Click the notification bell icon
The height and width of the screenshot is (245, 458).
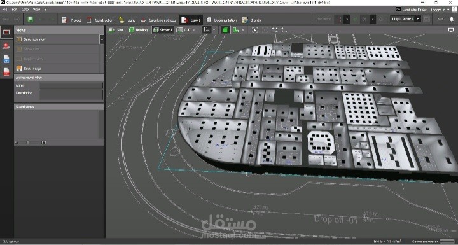(x=451, y=19)
